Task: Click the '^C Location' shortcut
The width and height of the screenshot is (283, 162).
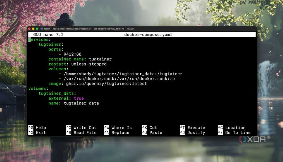Action: [x=231, y=127]
